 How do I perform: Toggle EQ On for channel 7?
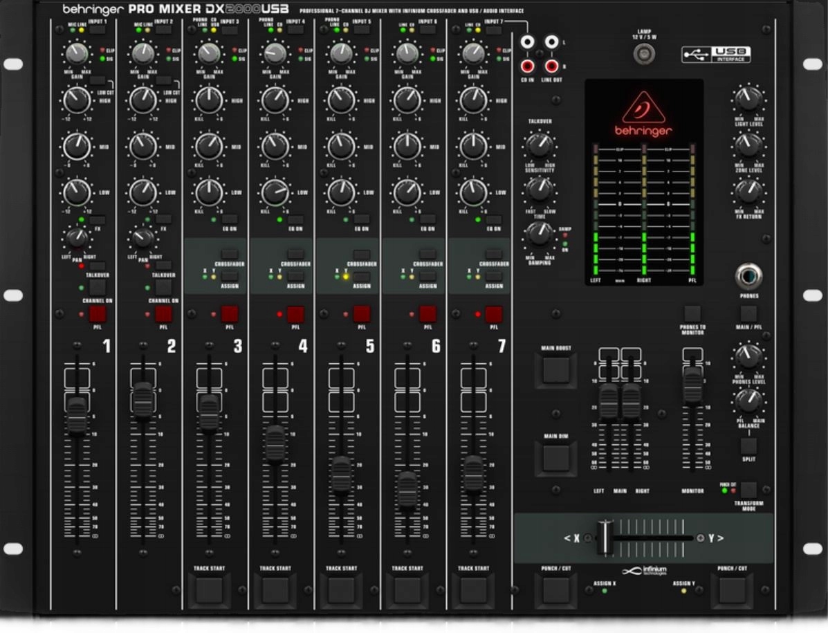[493, 219]
